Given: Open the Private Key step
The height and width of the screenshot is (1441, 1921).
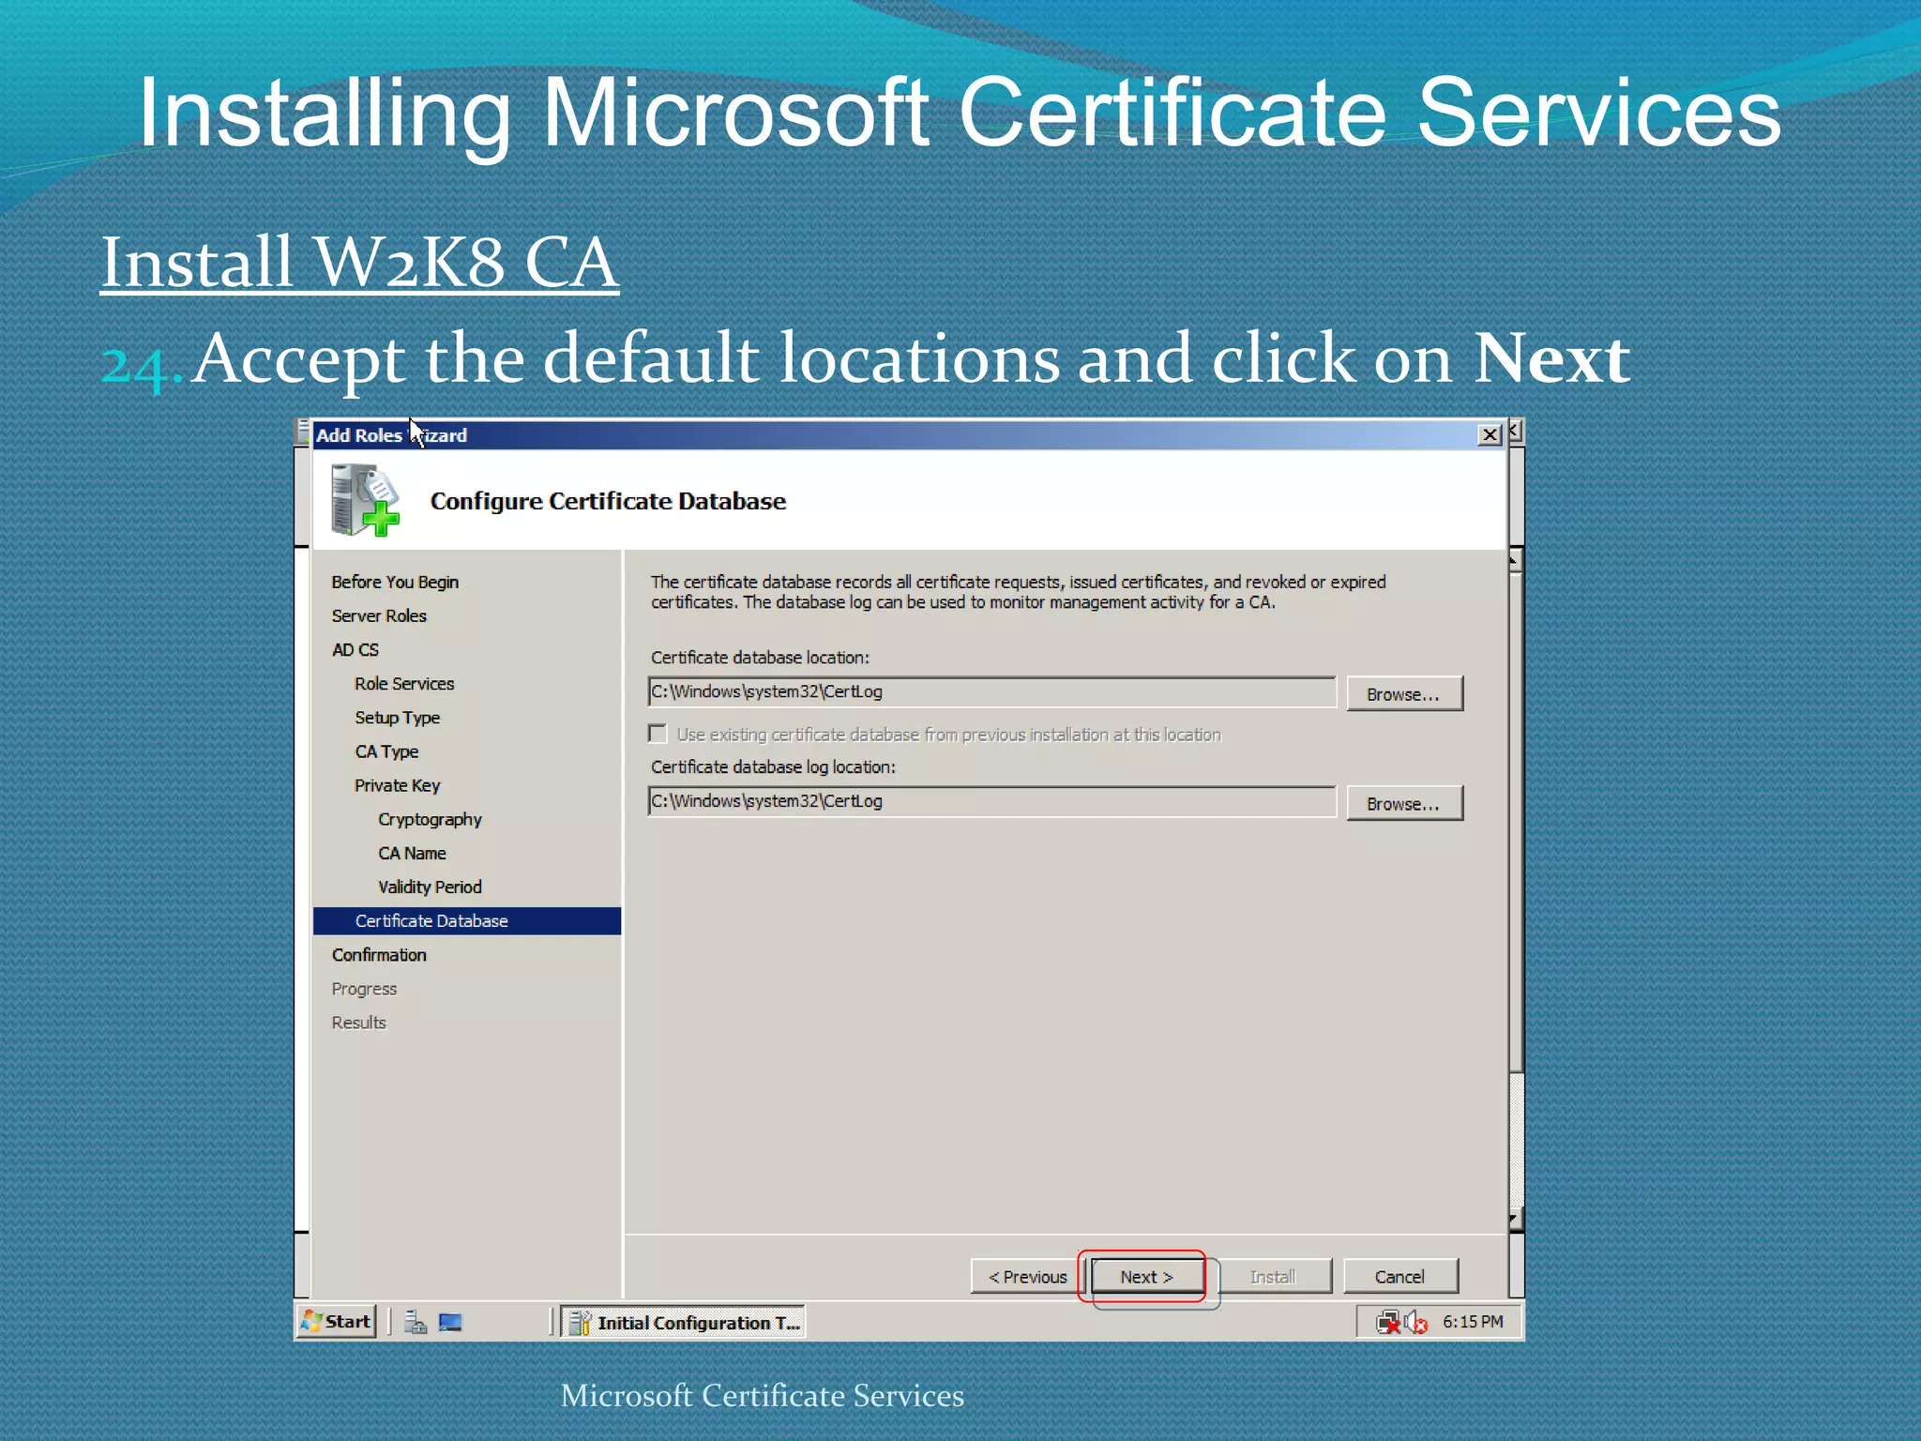Looking at the screenshot, I should pos(397,785).
